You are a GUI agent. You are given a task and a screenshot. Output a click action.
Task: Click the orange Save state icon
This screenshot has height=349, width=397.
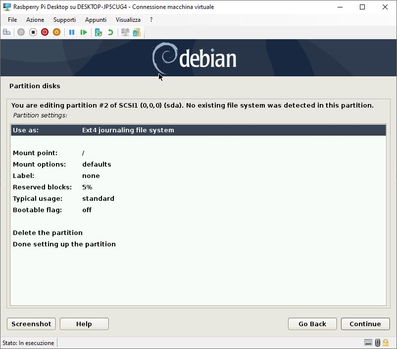(56, 32)
